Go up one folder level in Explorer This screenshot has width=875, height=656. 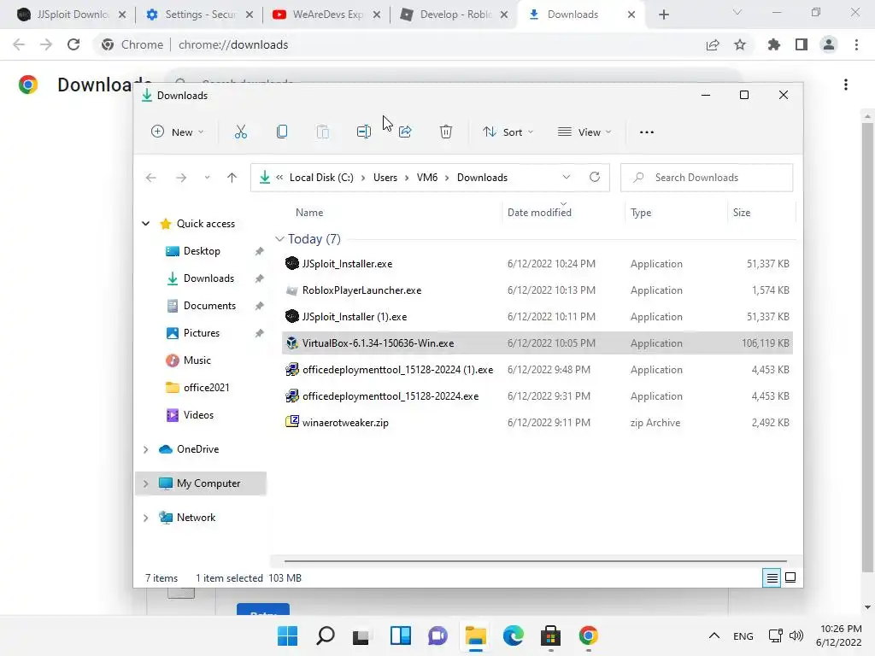232,178
